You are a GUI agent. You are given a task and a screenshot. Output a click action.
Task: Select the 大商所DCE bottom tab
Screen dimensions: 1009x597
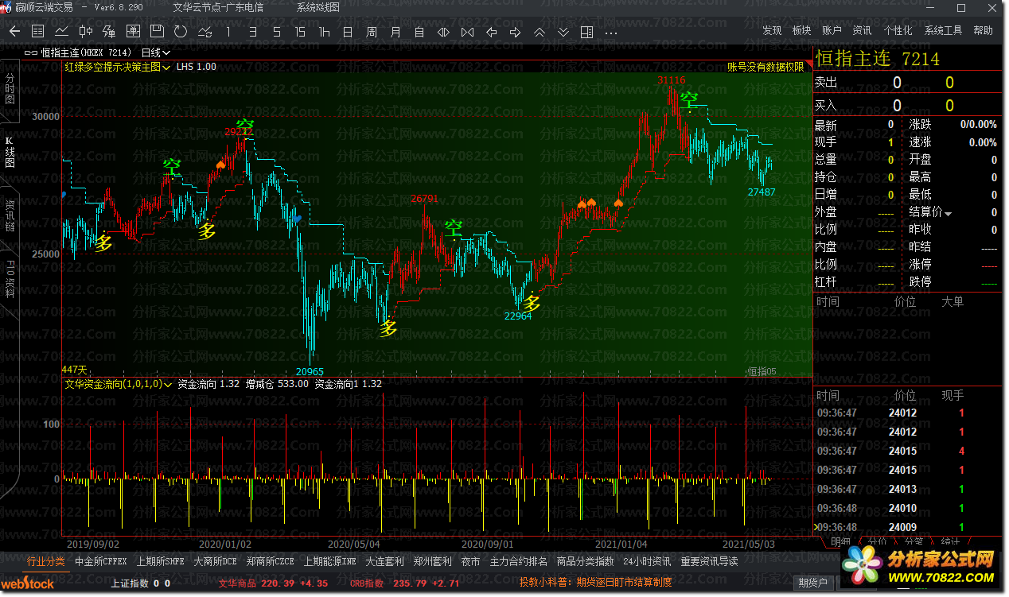point(215,561)
